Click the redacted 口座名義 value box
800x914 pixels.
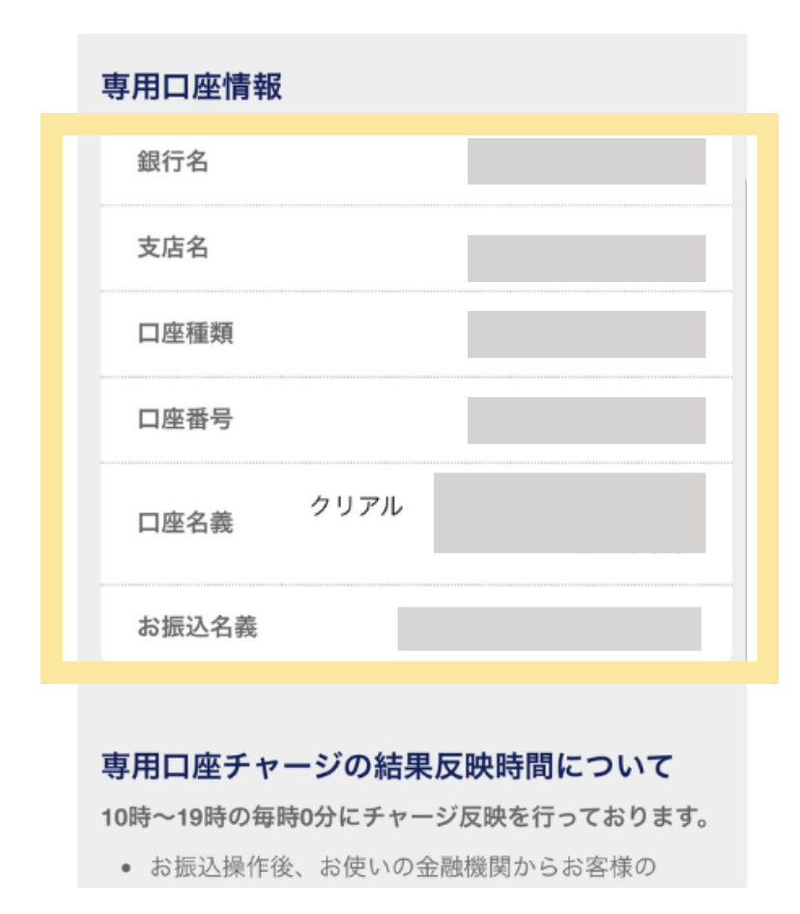click(x=570, y=513)
